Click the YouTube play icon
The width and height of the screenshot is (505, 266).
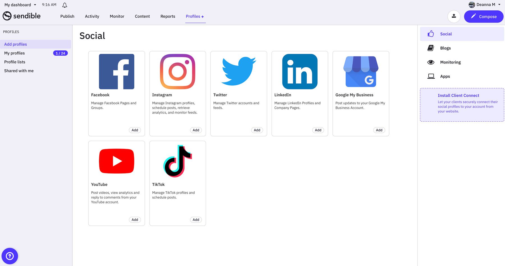coord(116,161)
